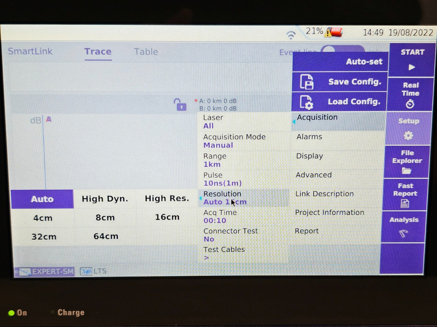This screenshot has height=327, width=437.
Task: Select the 16cm resolution value
Action: point(167,217)
